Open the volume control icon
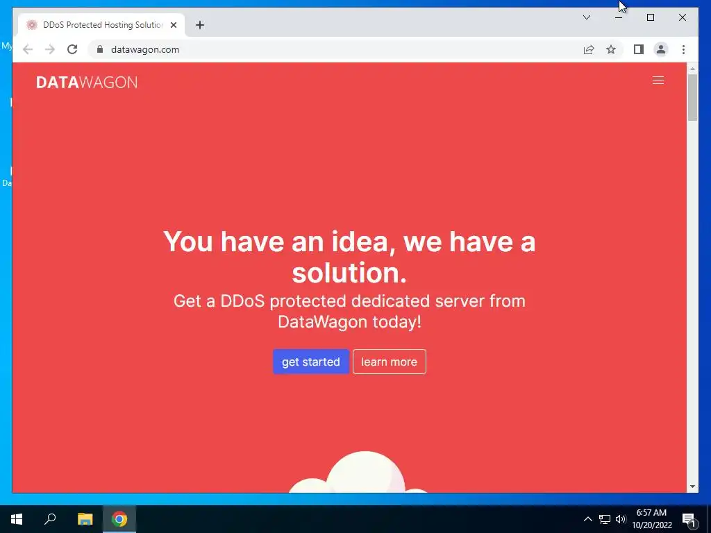This screenshot has width=711, height=533. tap(620, 519)
